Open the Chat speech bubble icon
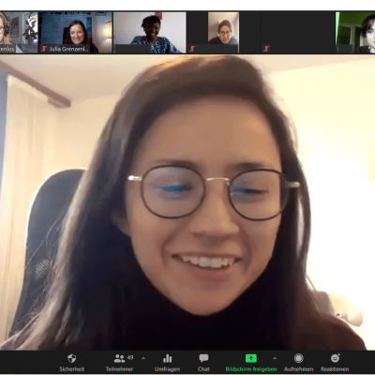 coord(203,358)
